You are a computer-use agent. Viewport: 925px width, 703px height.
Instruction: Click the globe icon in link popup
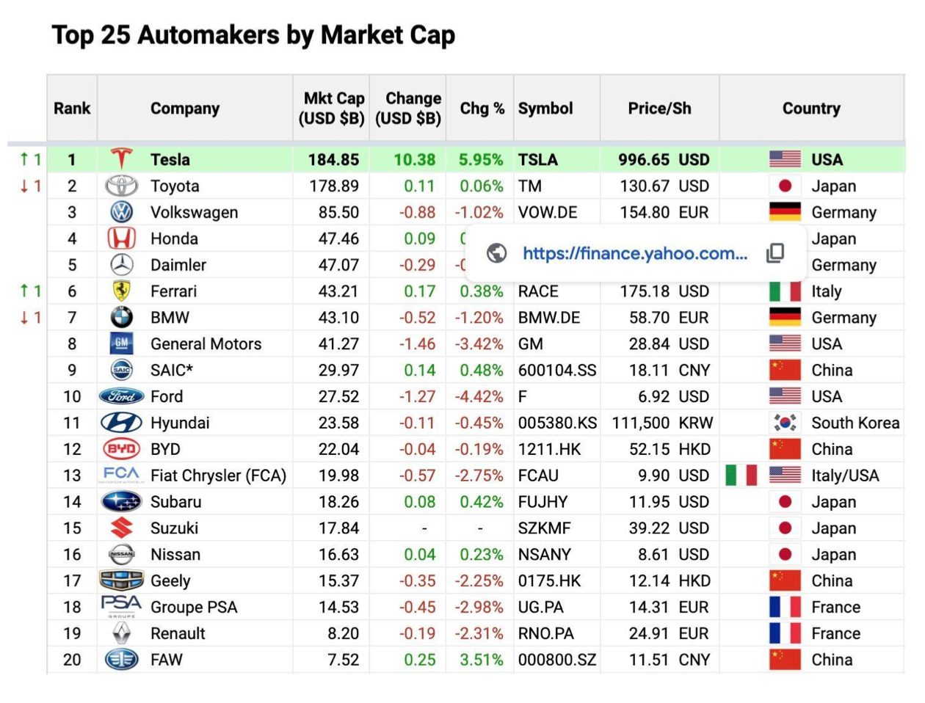tap(497, 253)
